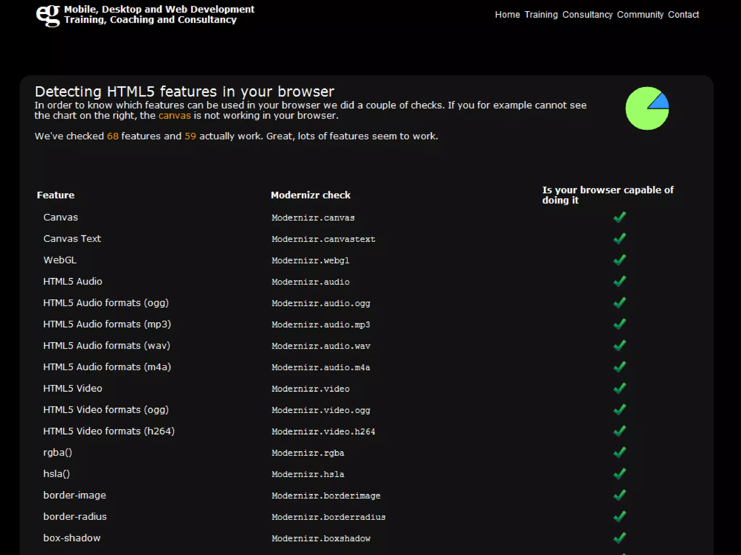
Task: Open the Contact page link
Action: pos(683,15)
